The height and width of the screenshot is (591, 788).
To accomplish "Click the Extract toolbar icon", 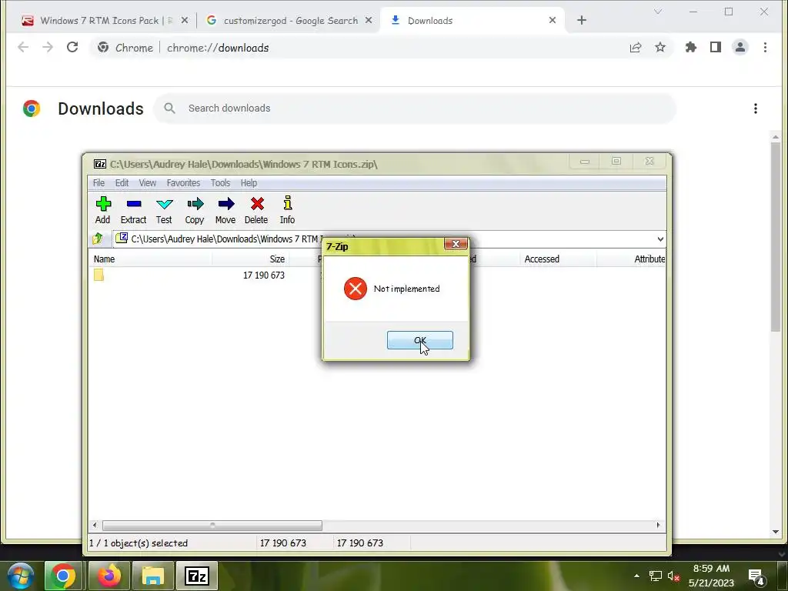I will (133, 209).
